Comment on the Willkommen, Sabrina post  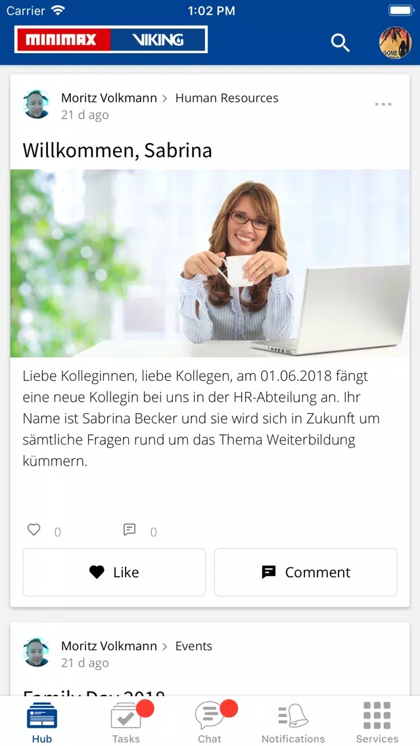coord(306,572)
